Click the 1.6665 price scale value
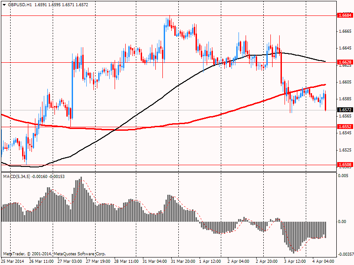 pos(345,31)
